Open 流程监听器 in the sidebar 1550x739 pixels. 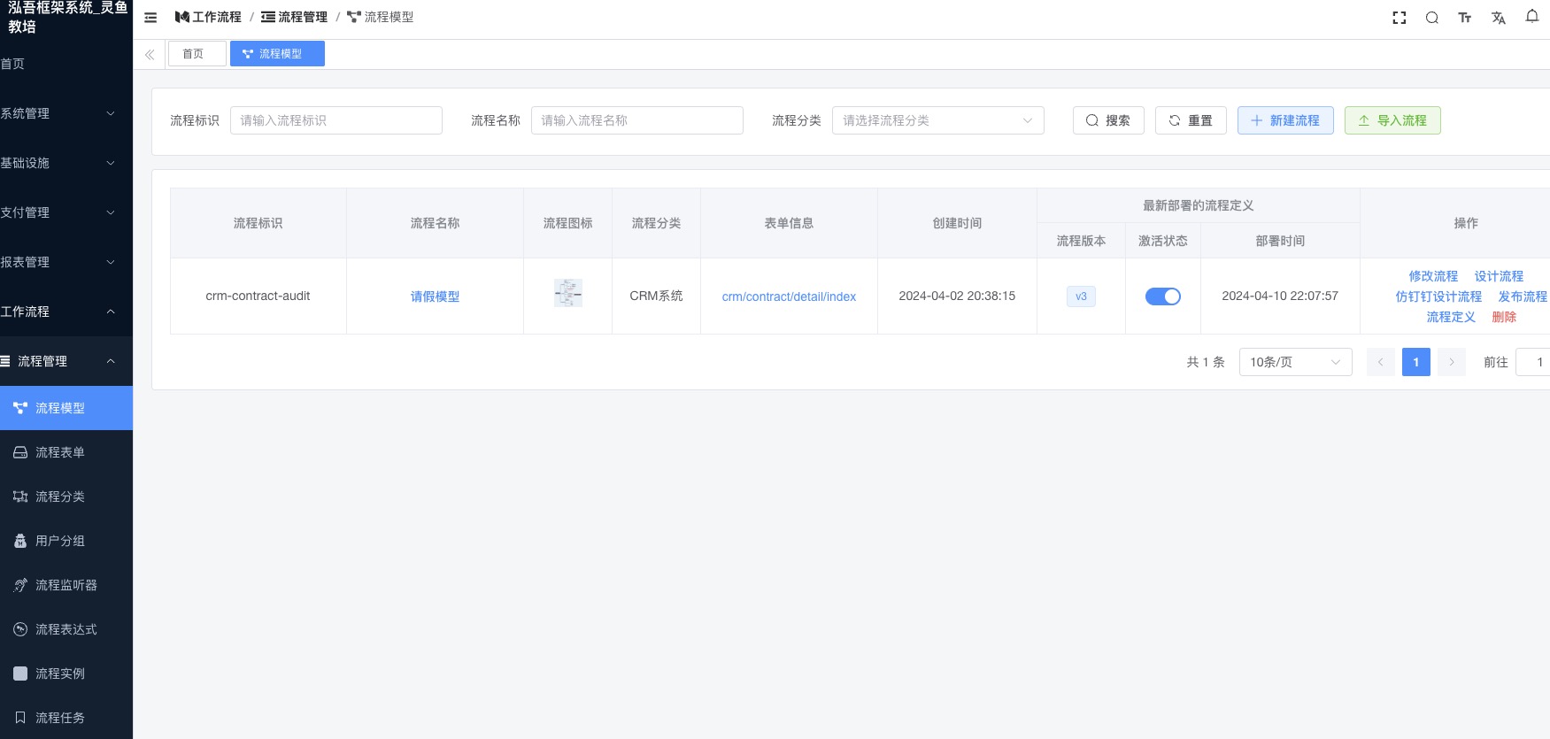(x=66, y=585)
